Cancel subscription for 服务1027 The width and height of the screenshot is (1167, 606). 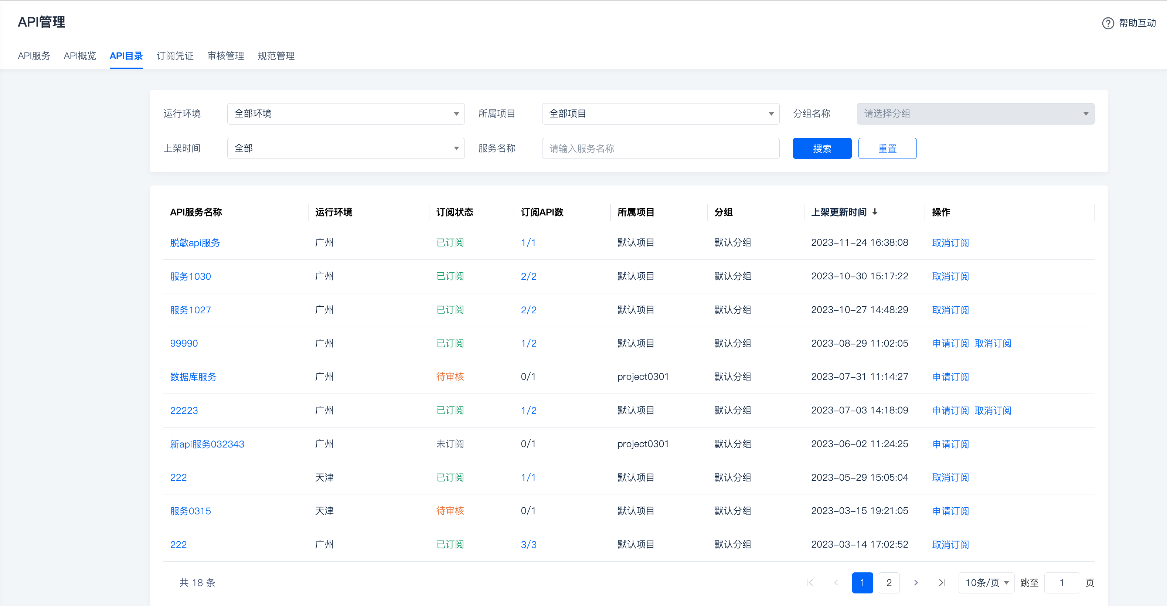tap(950, 310)
